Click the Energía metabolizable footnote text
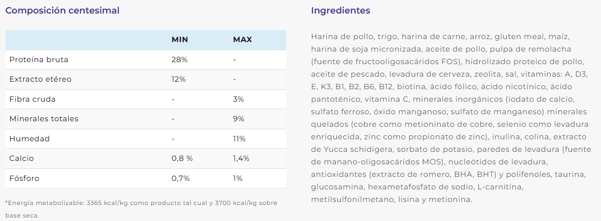 point(141,209)
